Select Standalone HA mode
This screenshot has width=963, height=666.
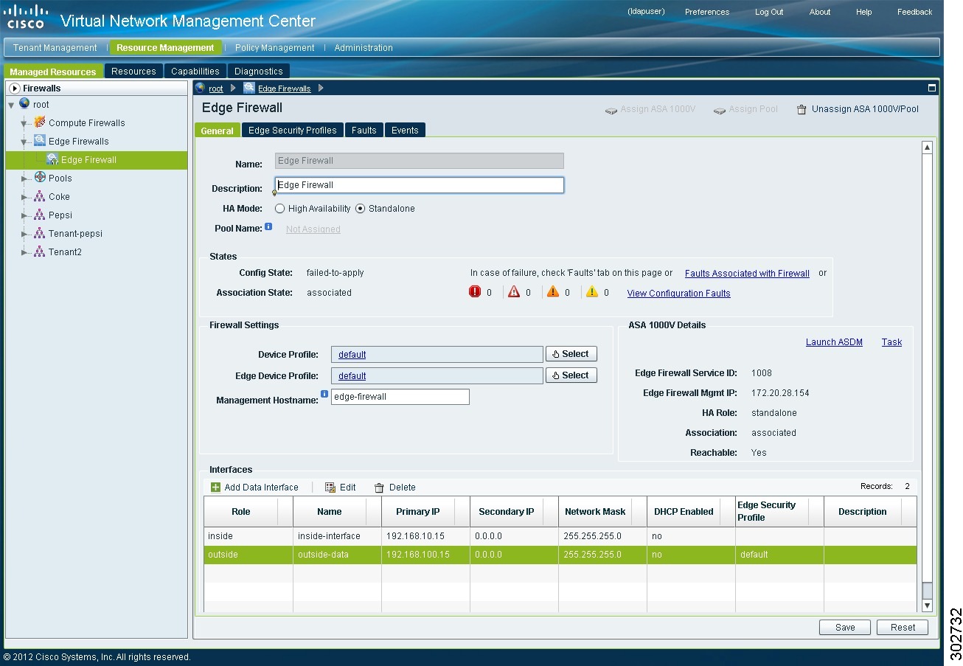360,209
